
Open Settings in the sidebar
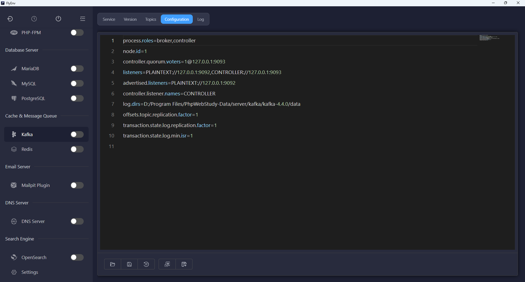click(30, 272)
